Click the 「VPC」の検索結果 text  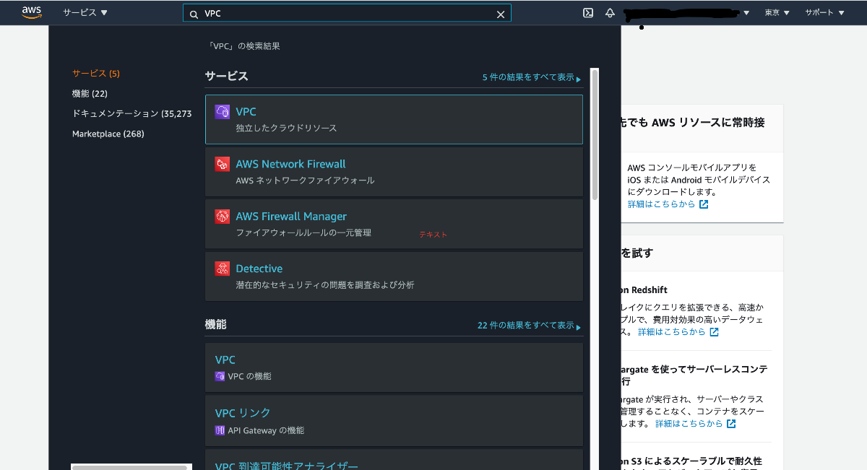243,46
